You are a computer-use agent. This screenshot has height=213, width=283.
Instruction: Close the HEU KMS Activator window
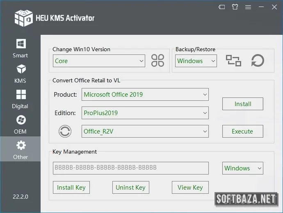[x=274, y=7]
